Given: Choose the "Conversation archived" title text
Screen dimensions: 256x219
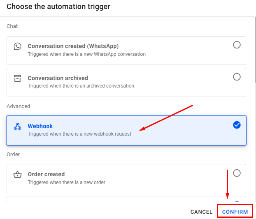Looking at the screenshot, I should tap(58, 78).
